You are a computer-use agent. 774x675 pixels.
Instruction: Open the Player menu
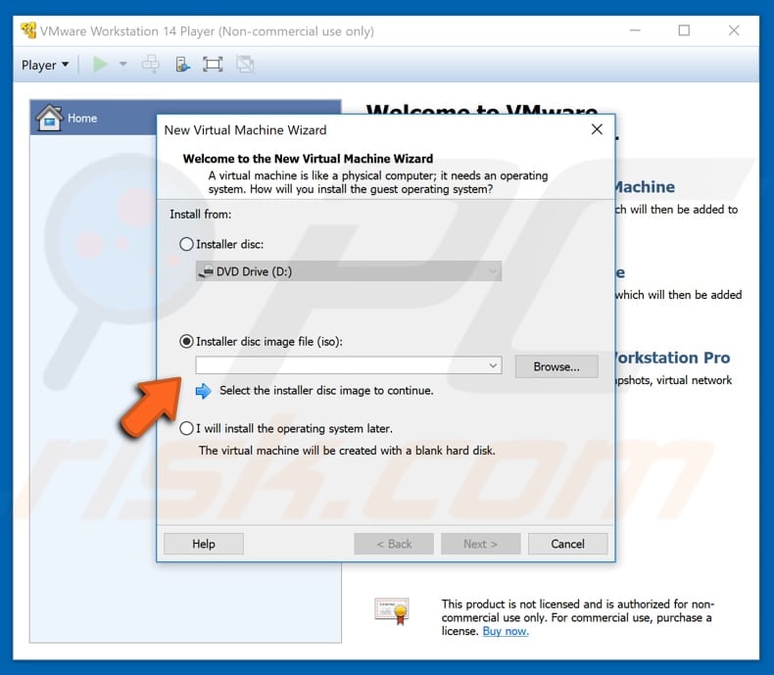tap(45, 65)
